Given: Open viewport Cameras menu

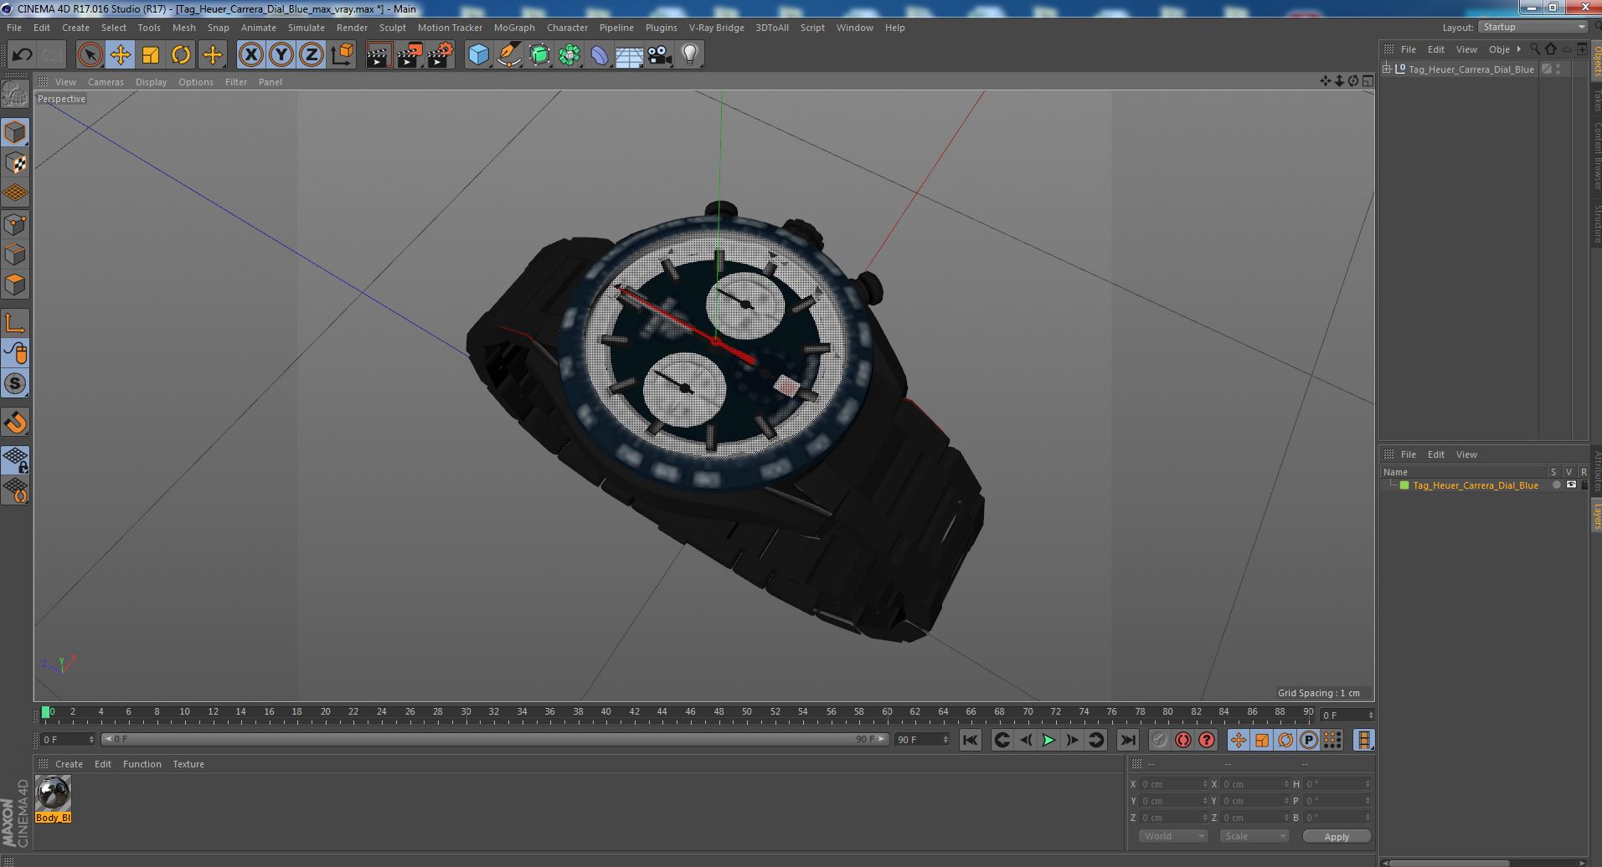Looking at the screenshot, I should (x=106, y=82).
